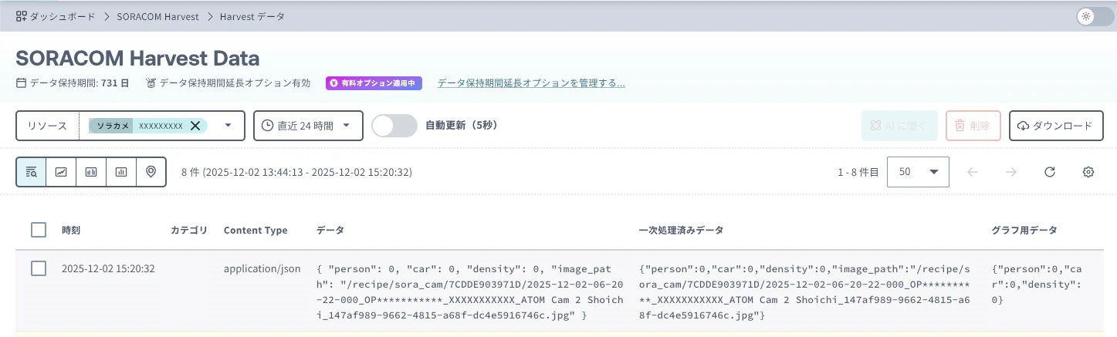Click the 一次処理済みデータ column header

[x=682, y=230]
